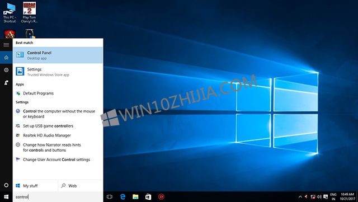Open volume control in system tray

click(319, 197)
